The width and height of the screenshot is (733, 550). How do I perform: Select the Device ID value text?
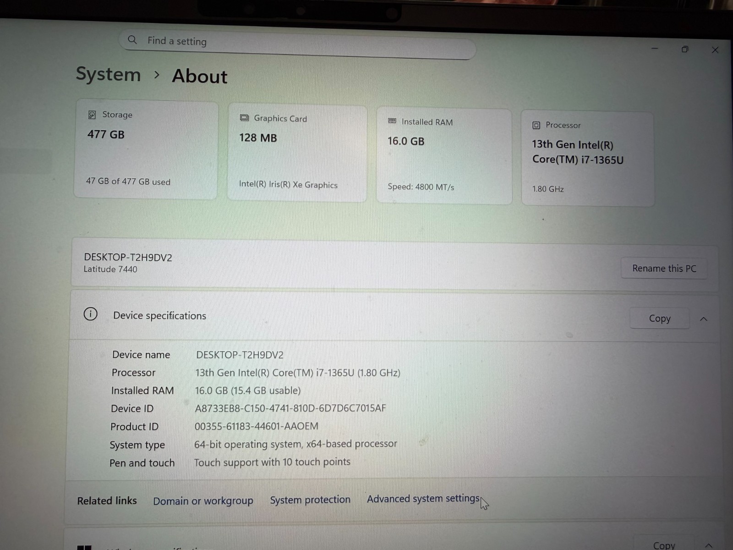(x=290, y=408)
